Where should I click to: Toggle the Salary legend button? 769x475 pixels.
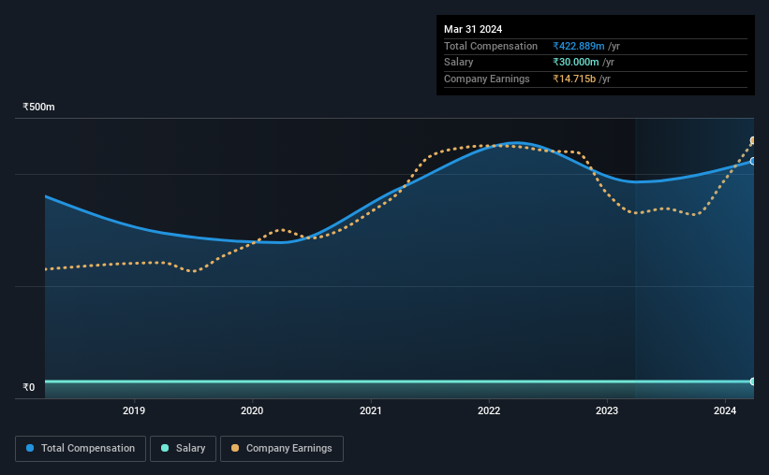[x=183, y=449]
